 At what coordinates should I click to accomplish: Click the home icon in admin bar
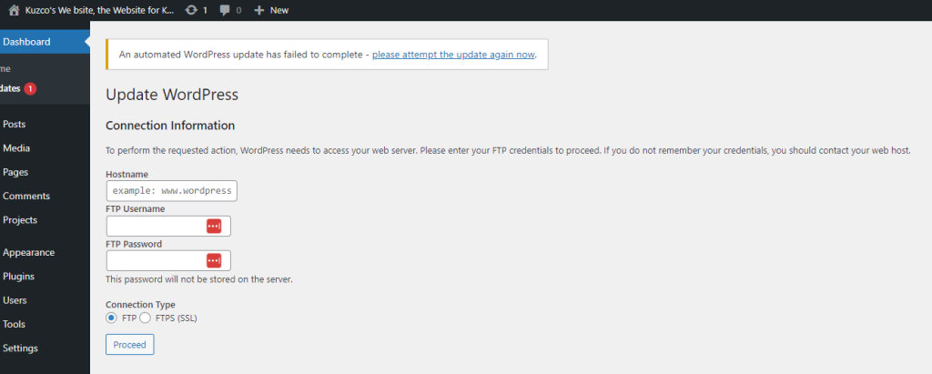point(15,10)
